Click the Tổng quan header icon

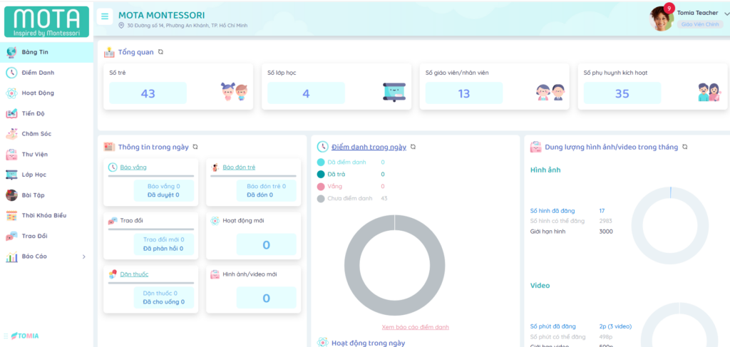[x=109, y=52]
